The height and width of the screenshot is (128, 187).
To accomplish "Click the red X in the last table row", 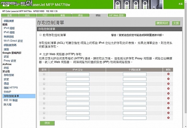I will point(168,118).
